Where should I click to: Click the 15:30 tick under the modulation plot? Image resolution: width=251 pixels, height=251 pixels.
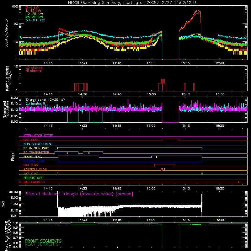[x=220, y=126]
